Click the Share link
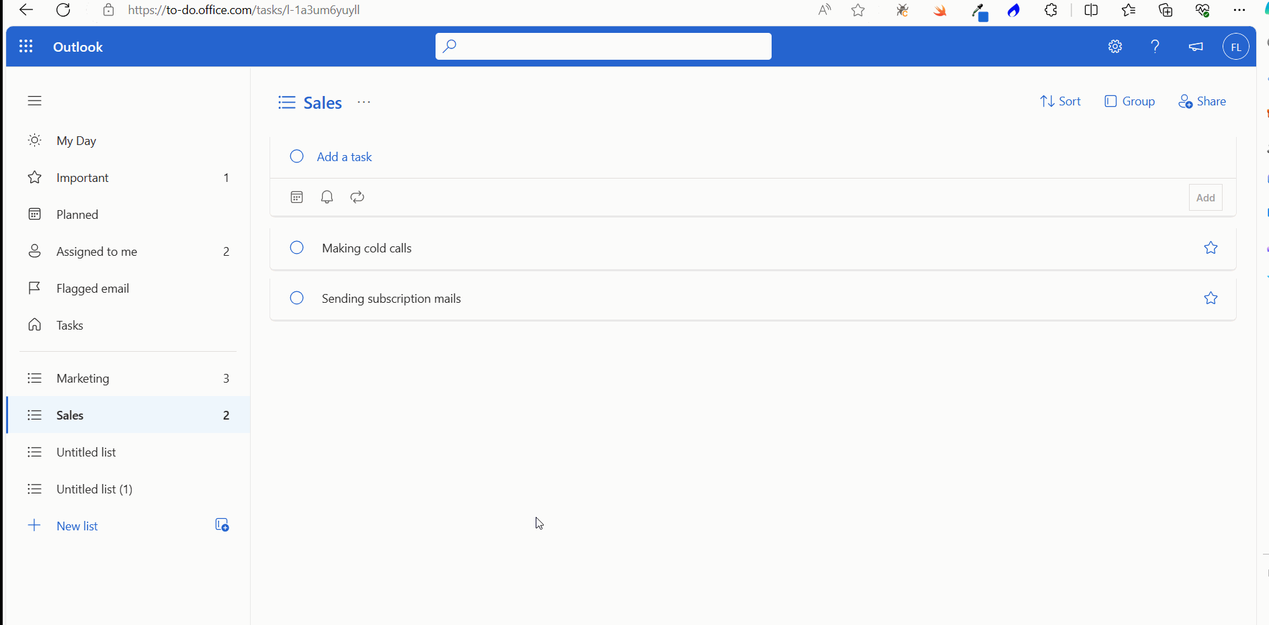 pyautogui.click(x=1202, y=101)
